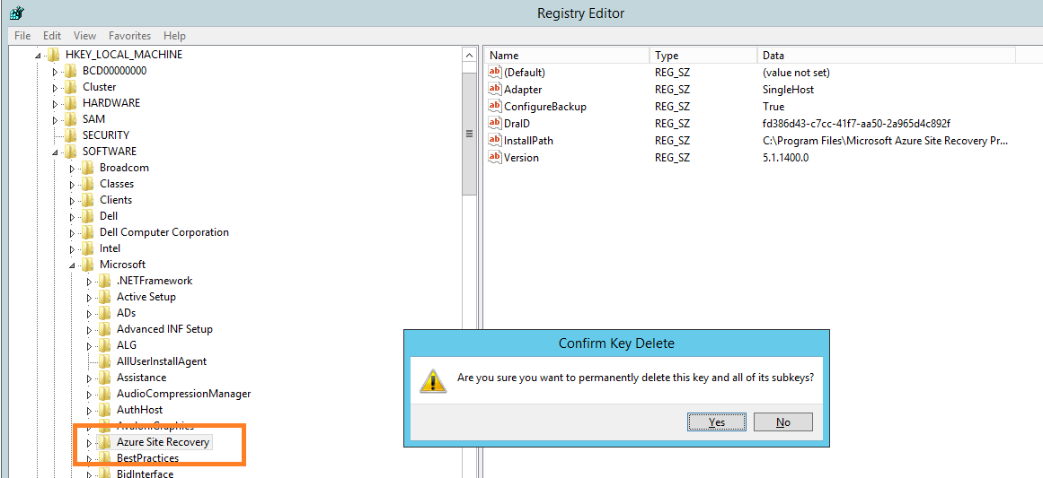Click the Registry Editor app icon in title bar
Image resolution: width=1043 pixels, height=478 pixels.
[17, 13]
